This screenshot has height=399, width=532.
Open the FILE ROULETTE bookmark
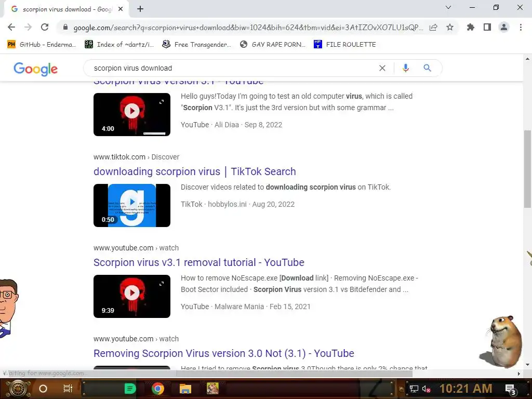coord(345,45)
